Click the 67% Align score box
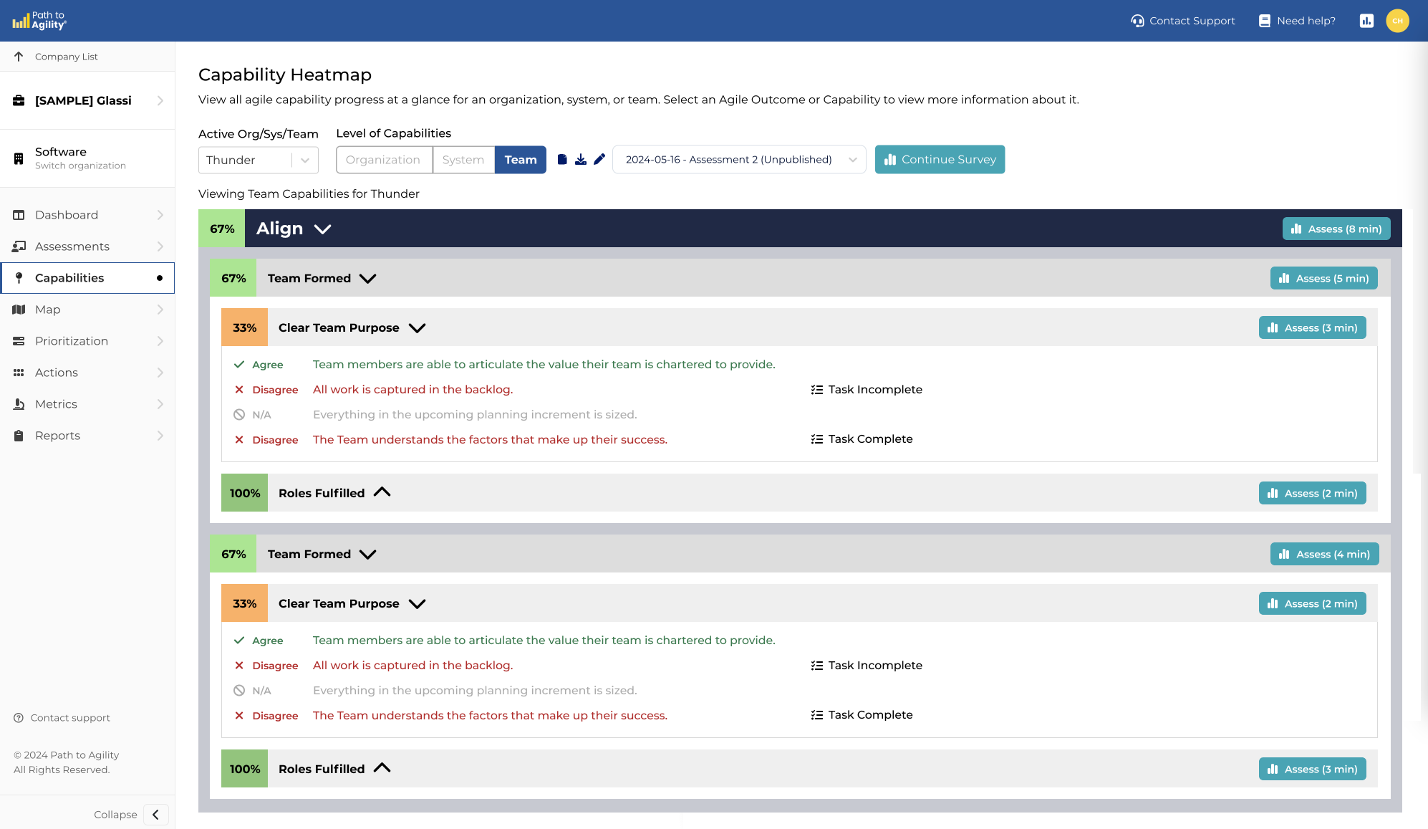 coord(222,229)
